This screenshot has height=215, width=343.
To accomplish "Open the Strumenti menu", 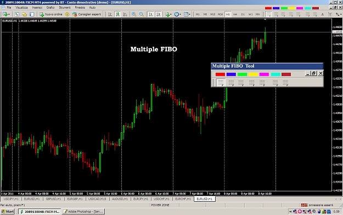I will [x=65, y=8].
